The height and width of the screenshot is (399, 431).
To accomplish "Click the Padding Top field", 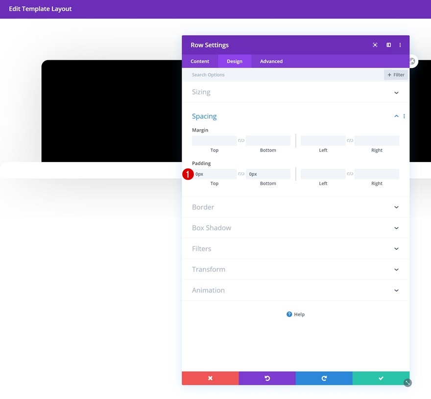I will click(x=215, y=174).
